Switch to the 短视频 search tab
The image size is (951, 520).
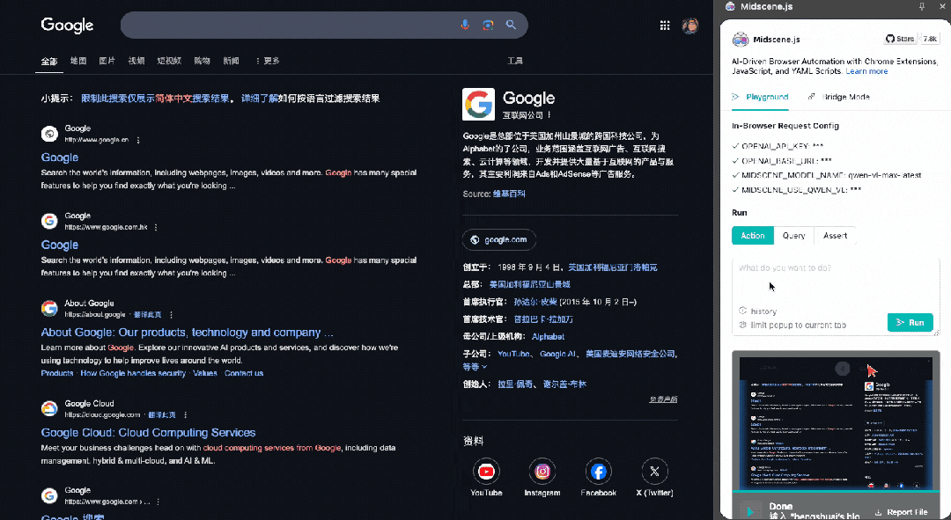point(169,61)
